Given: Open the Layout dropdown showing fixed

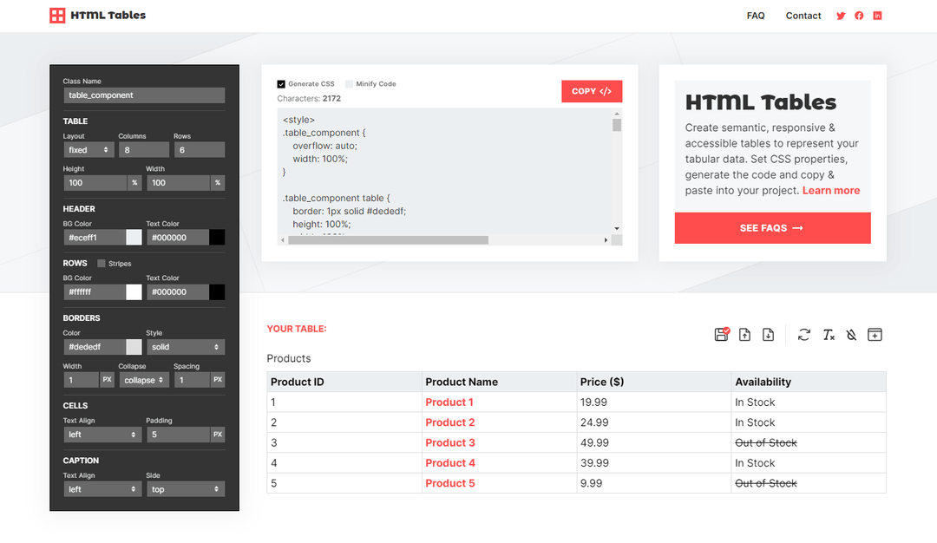Looking at the screenshot, I should point(88,149).
